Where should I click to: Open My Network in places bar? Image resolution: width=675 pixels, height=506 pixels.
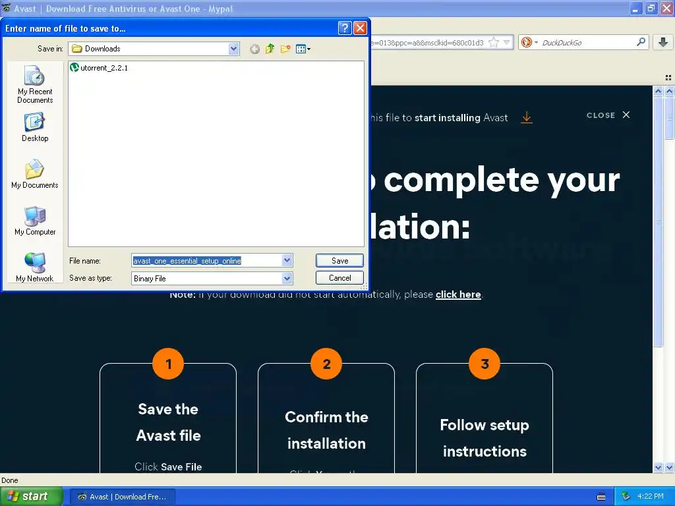[x=35, y=267]
